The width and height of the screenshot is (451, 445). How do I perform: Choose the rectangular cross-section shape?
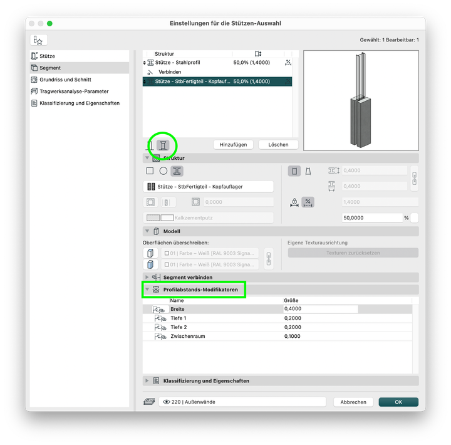(150, 171)
